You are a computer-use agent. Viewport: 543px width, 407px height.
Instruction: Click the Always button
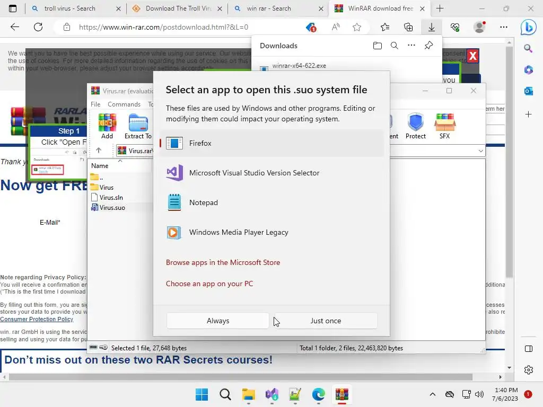point(218,321)
